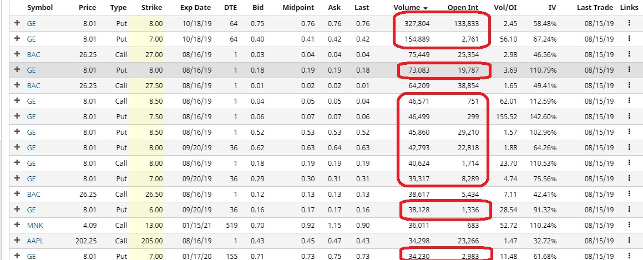Image resolution: width=643 pixels, height=260 pixels.
Task: Sort by Open Int column header
Action: coord(463,8)
